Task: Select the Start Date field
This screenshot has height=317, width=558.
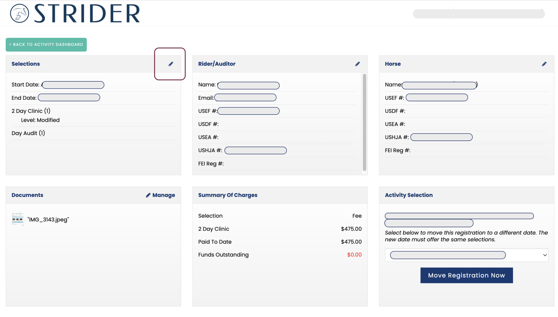Action: tap(73, 85)
